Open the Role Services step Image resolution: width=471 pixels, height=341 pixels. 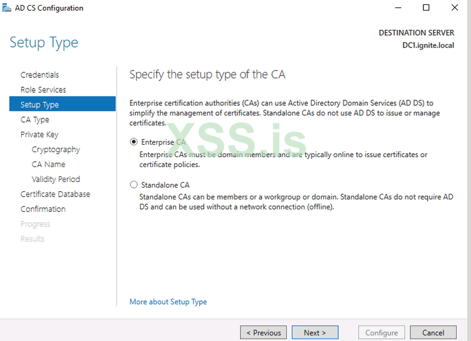pos(43,90)
